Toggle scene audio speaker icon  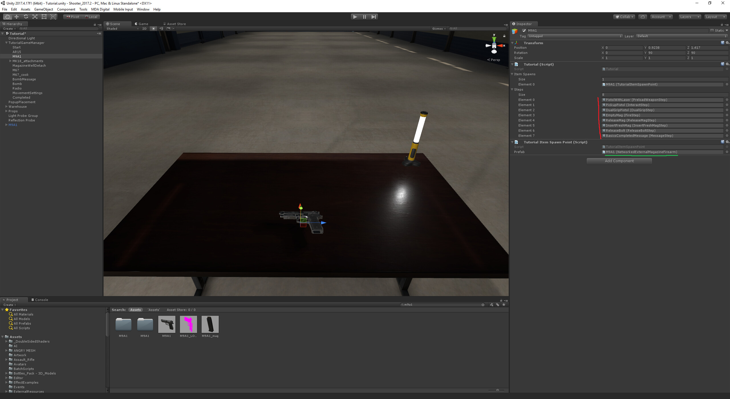(161, 28)
